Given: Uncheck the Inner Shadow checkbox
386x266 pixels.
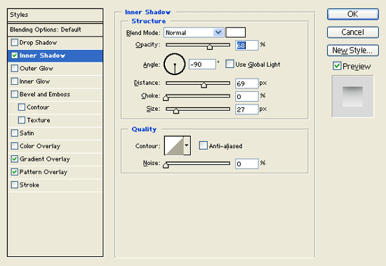Looking at the screenshot, I should click(15, 55).
